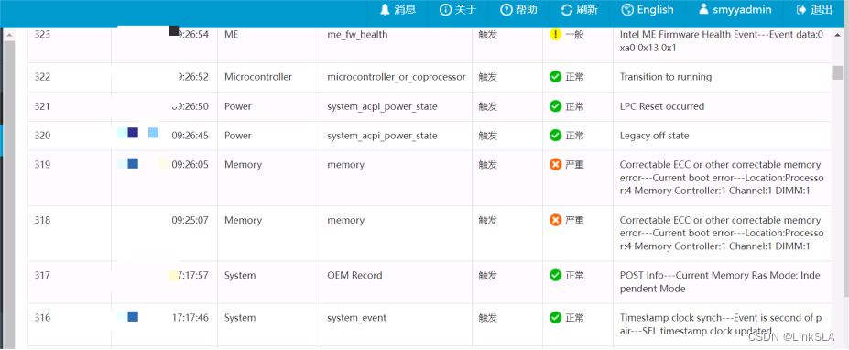Open 帮助 help from the top bar

click(518, 10)
